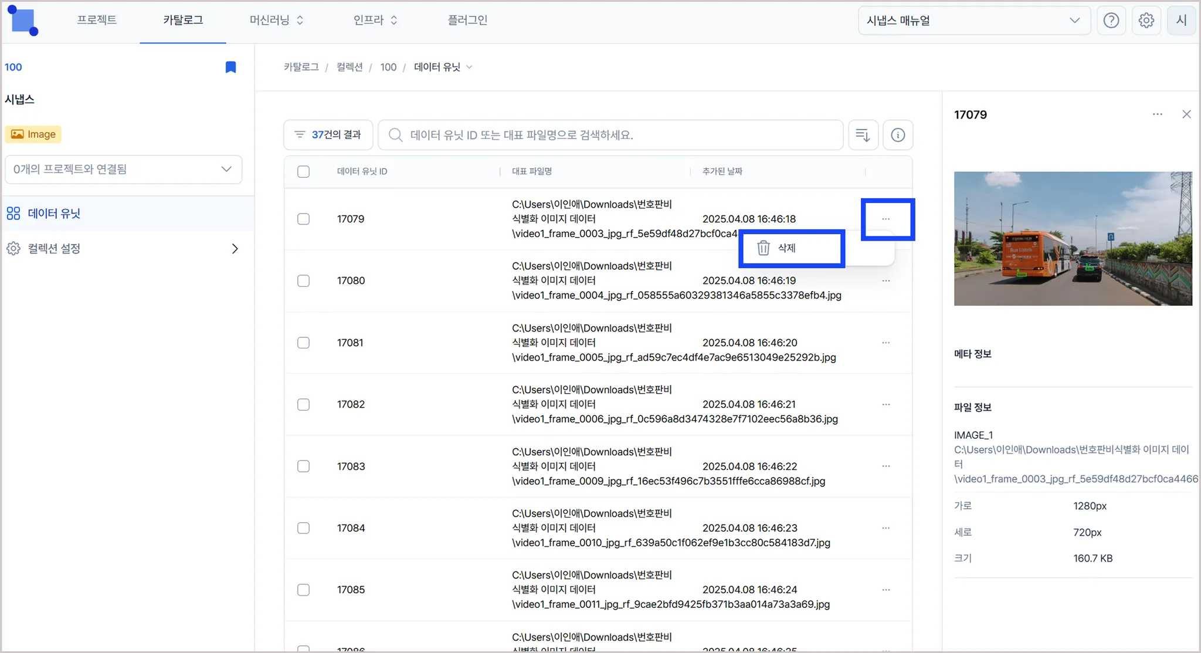Viewport: 1201px width, 653px height.
Task: Open detail panel more options ellipsis
Action: point(1157,114)
